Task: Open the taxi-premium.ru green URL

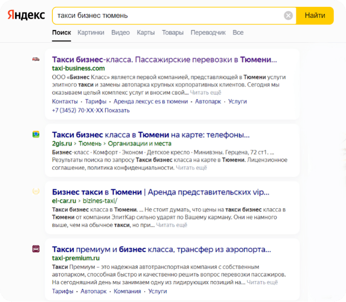Action: 76,258
